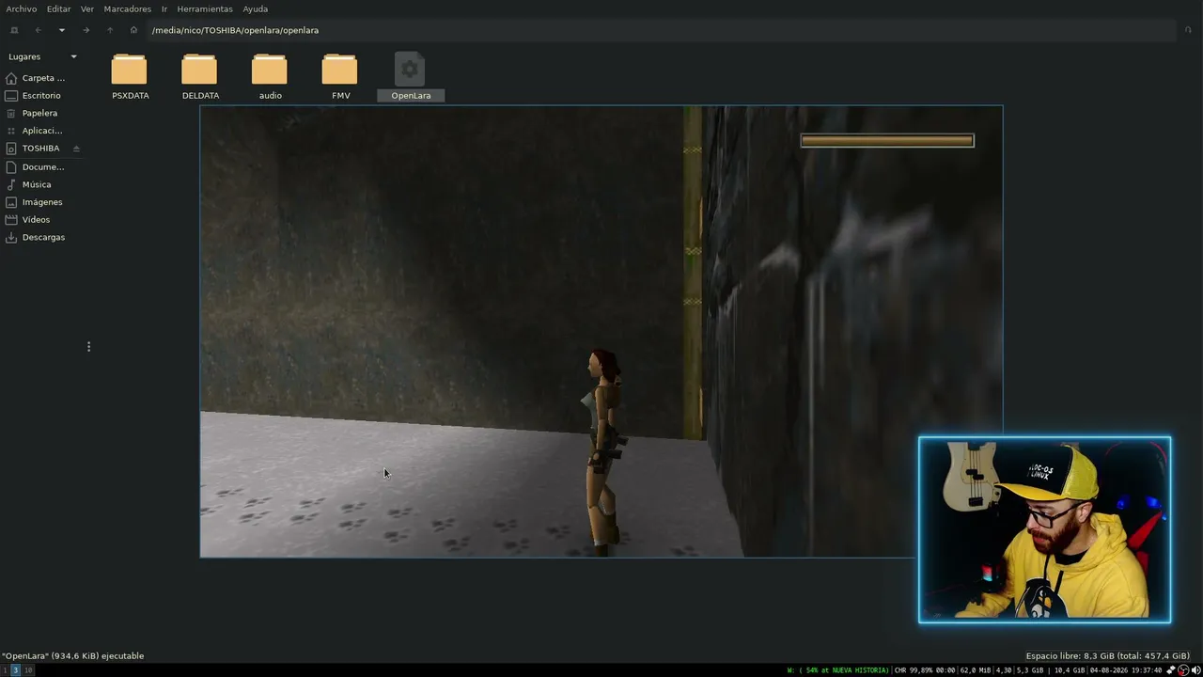
Task: Click the new window toolbar icon
Action: tap(14, 30)
